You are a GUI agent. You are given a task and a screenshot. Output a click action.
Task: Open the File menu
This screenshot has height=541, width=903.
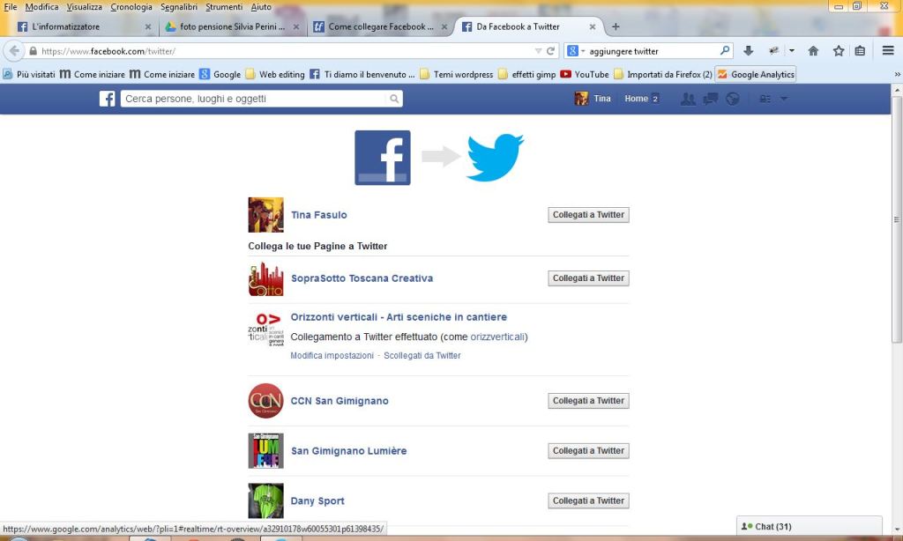coord(11,7)
